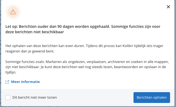Close the warning dialog with the X

click(168, 7)
